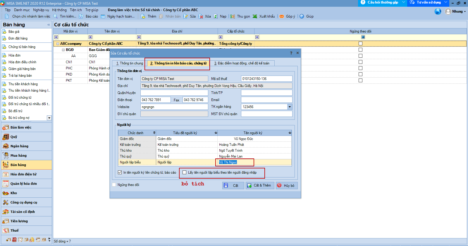Image resolution: width=468 pixels, height=246 pixels.
Task: Open the Báo giá link in the sidebar
Action: (x=14, y=32)
